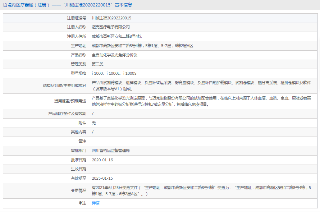The height and width of the screenshot is (212, 320).
Task: Click model value i 1000、i 1000L、i 1000S
Action: pyautogui.click(x=114, y=73)
